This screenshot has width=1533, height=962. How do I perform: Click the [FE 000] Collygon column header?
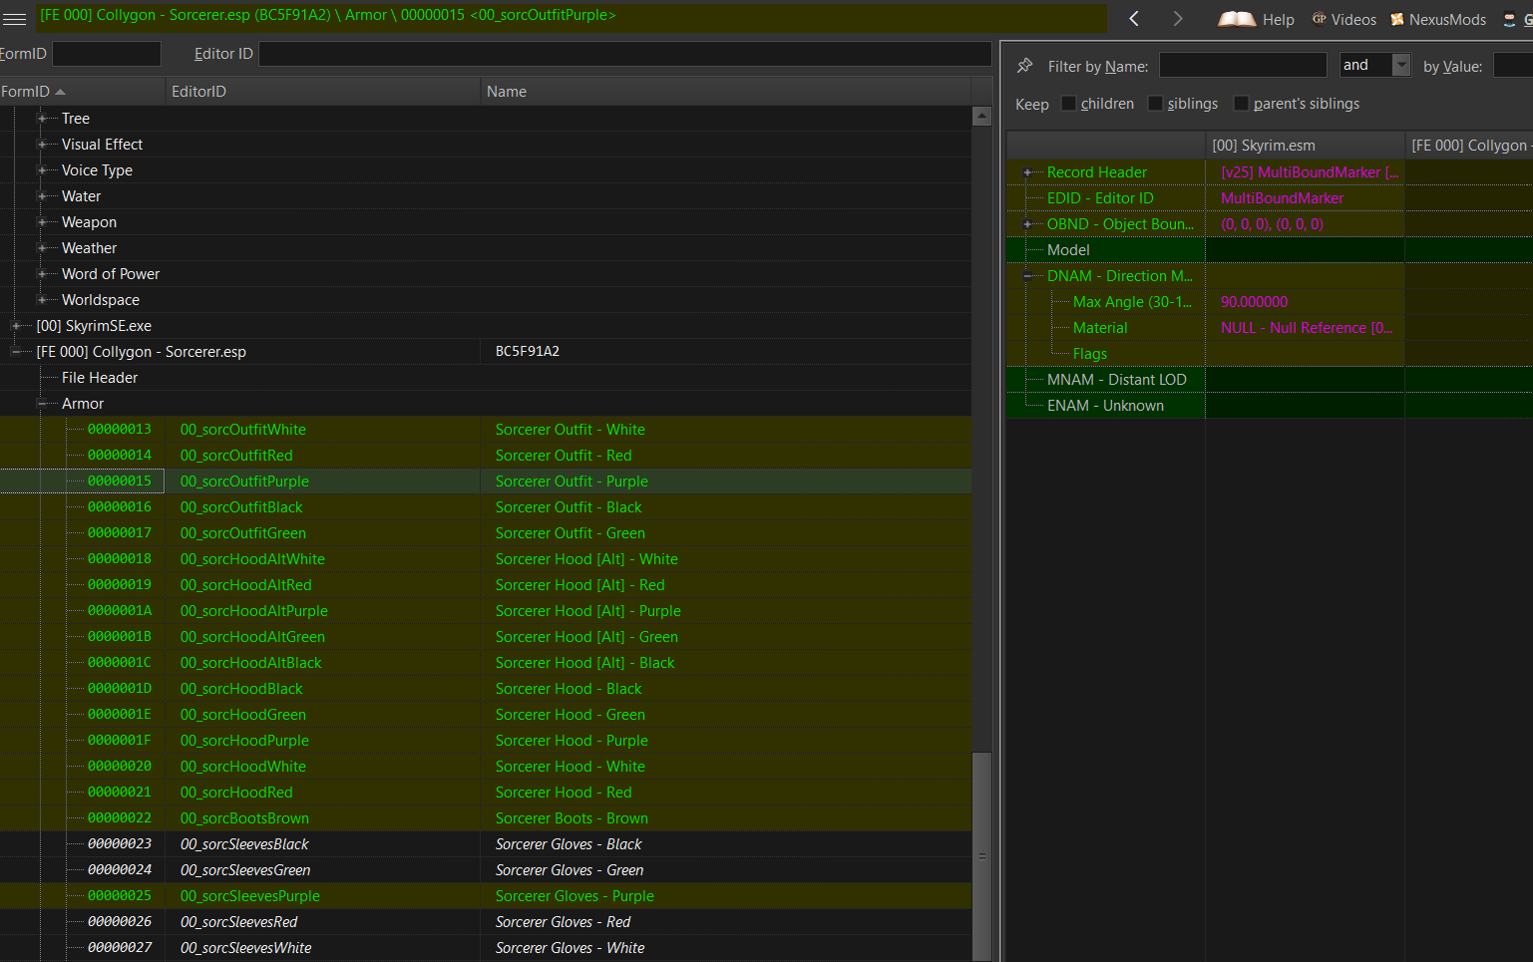[x=1469, y=146]
